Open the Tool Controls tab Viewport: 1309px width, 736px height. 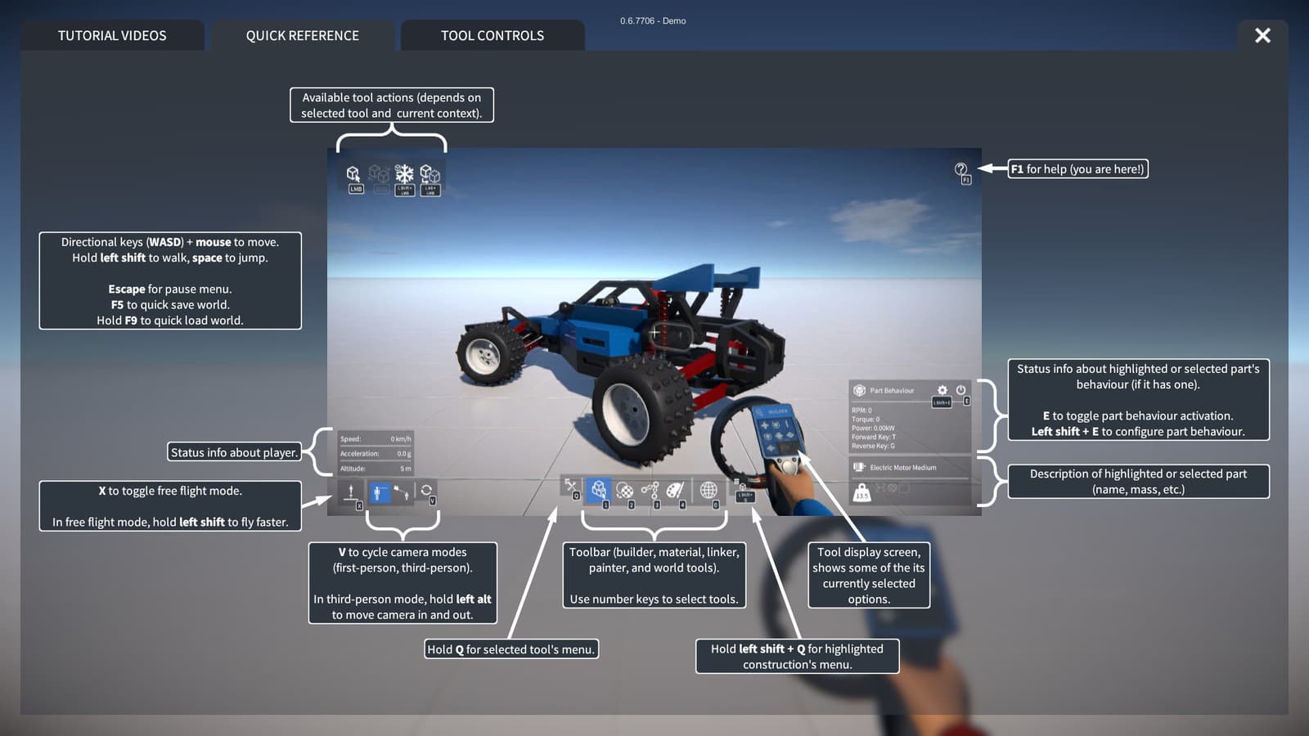(493, 35)
